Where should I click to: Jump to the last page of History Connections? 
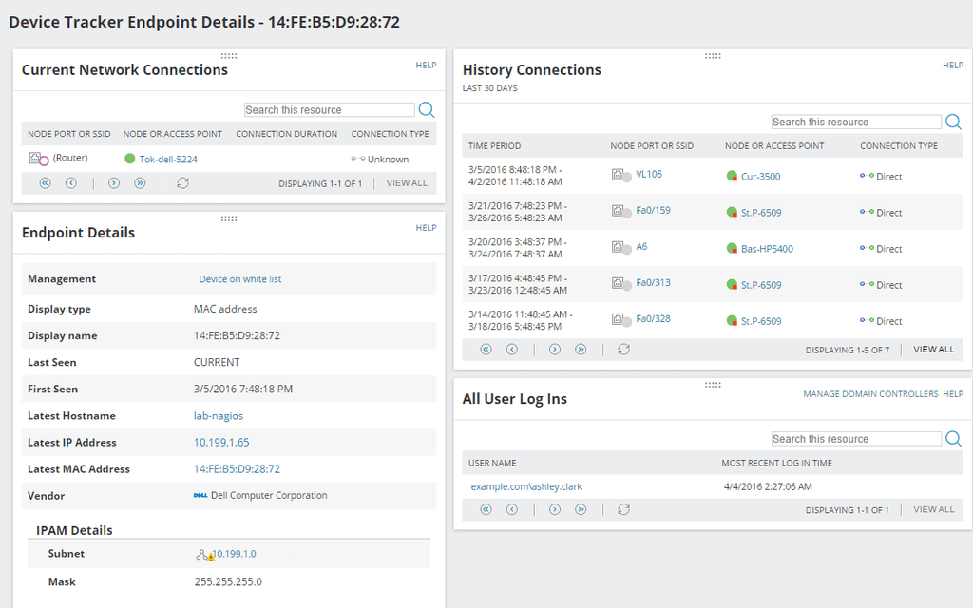click(582, 350)
